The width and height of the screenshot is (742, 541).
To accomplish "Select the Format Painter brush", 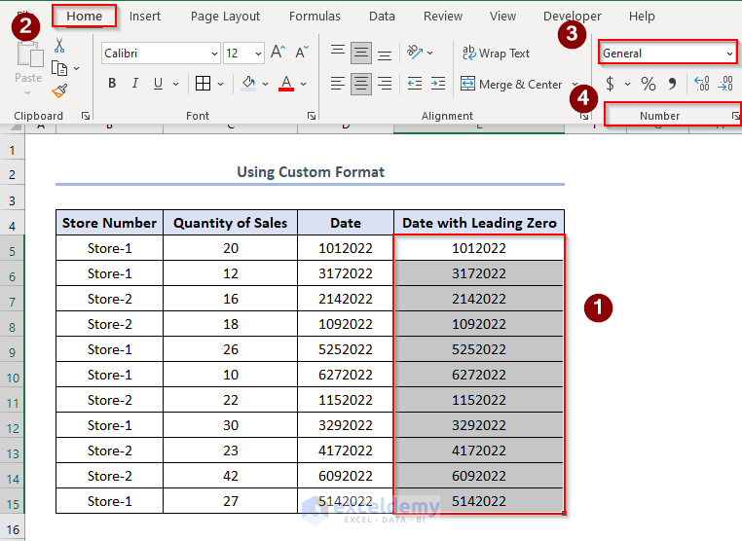I will 59,90.
